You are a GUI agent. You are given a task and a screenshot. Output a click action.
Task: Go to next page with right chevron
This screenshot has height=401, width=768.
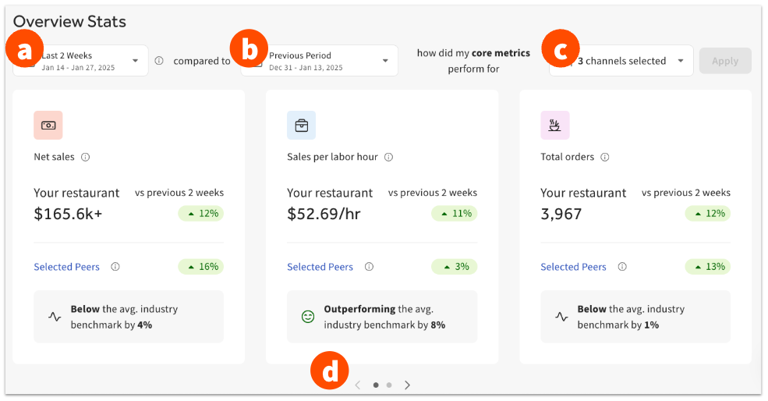pyautogui.click(x=407, y=385)
